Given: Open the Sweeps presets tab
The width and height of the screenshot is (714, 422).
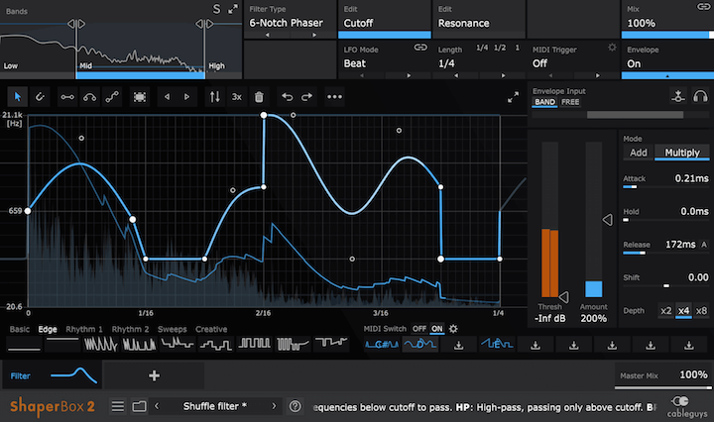Looking at the screenshot, I should pyautogui.click(x=173, y=329).
